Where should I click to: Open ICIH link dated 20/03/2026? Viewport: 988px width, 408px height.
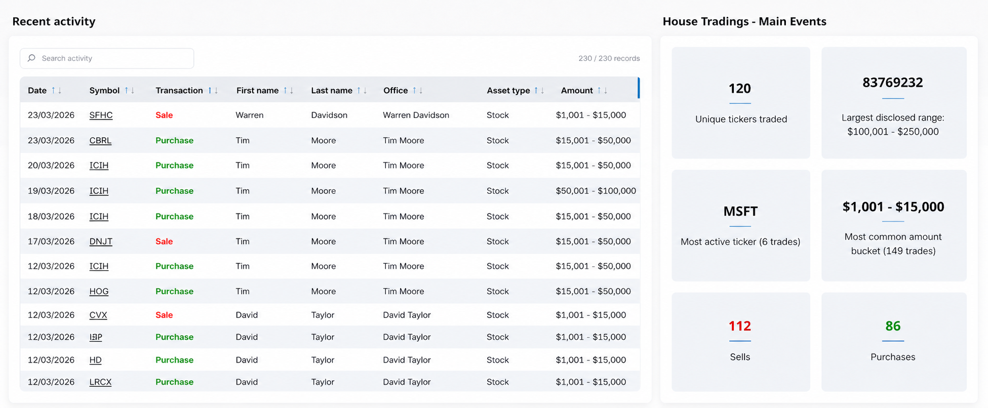tap(99, 166)
